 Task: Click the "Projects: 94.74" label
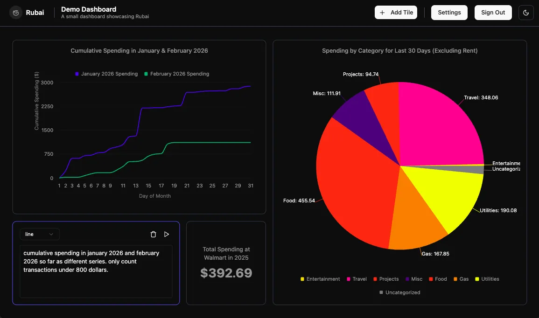(361, 74)
